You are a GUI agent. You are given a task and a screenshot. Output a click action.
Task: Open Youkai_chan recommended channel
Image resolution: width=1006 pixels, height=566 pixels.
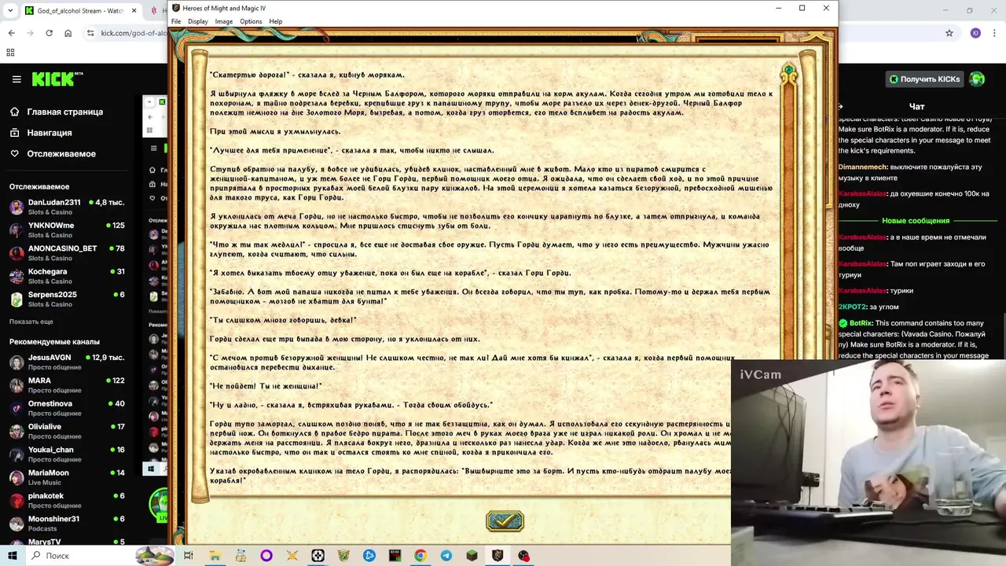coord(68,454)
